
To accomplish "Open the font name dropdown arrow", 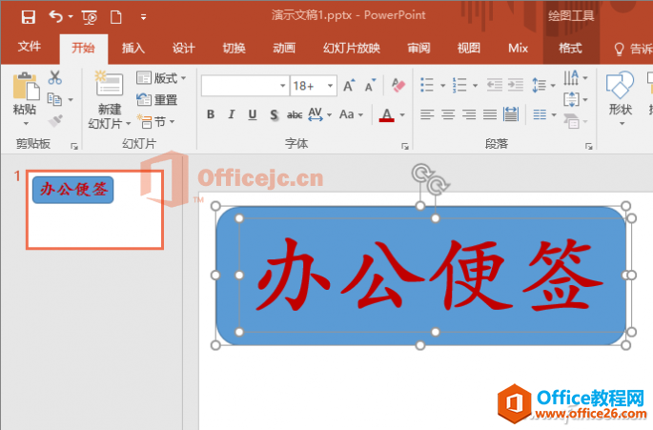I will (x=283, y=86).
